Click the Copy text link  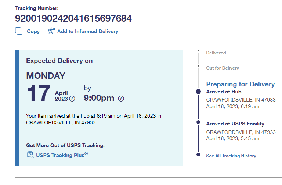point(33,32)
